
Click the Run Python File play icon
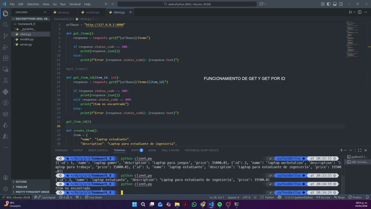point(350,12)
